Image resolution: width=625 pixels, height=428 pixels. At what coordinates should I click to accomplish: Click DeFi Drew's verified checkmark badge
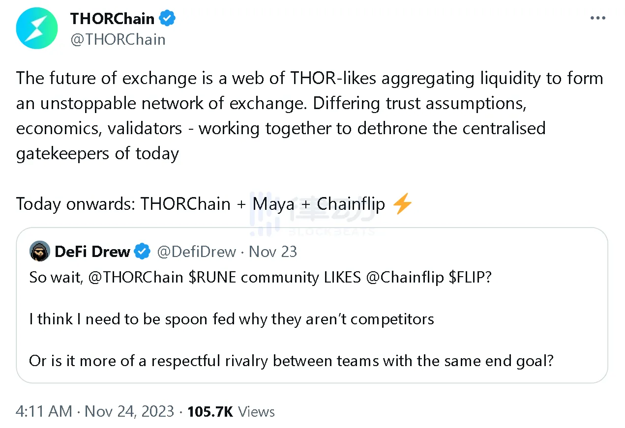[143, 252]
